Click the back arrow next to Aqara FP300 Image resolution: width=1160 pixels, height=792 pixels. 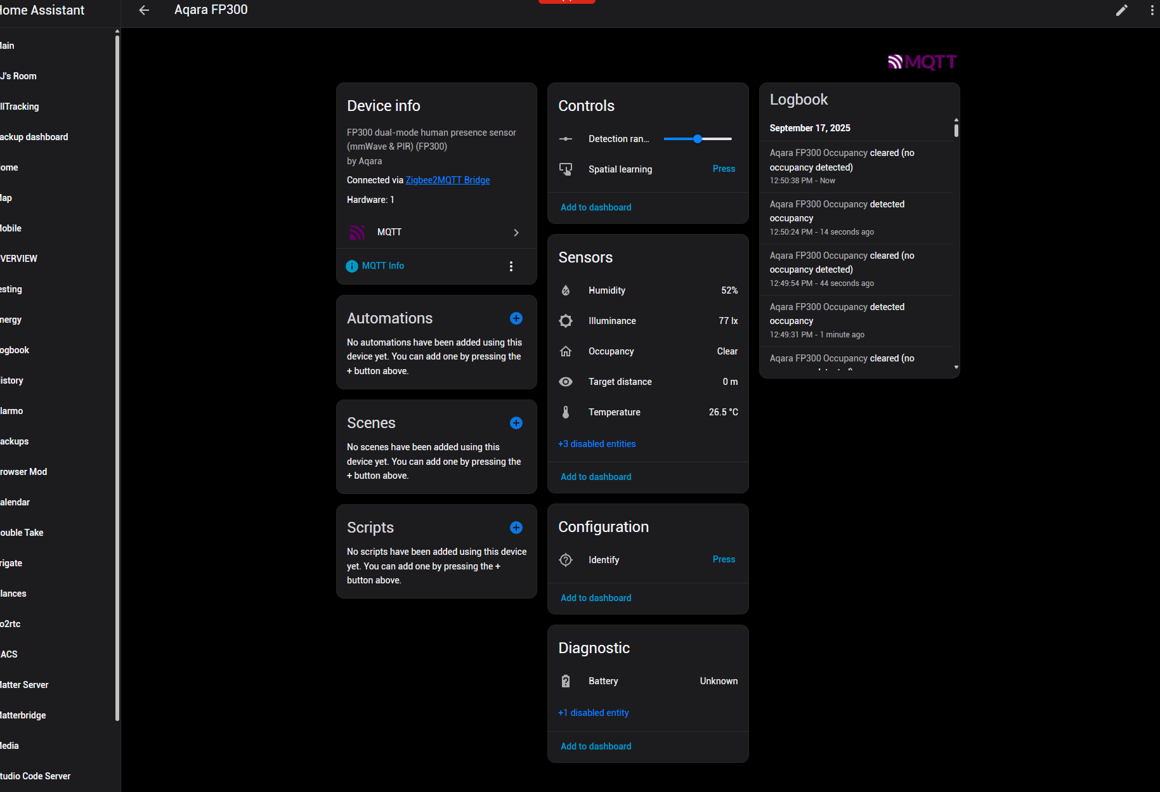coord(144,10)
